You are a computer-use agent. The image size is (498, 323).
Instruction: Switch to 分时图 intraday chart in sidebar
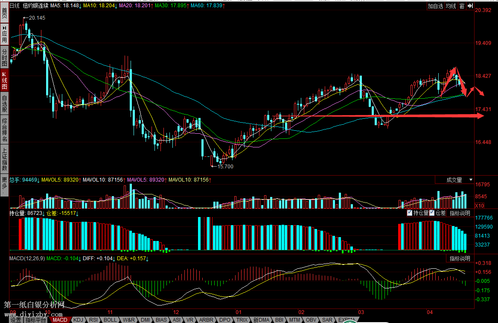[4, 57]
